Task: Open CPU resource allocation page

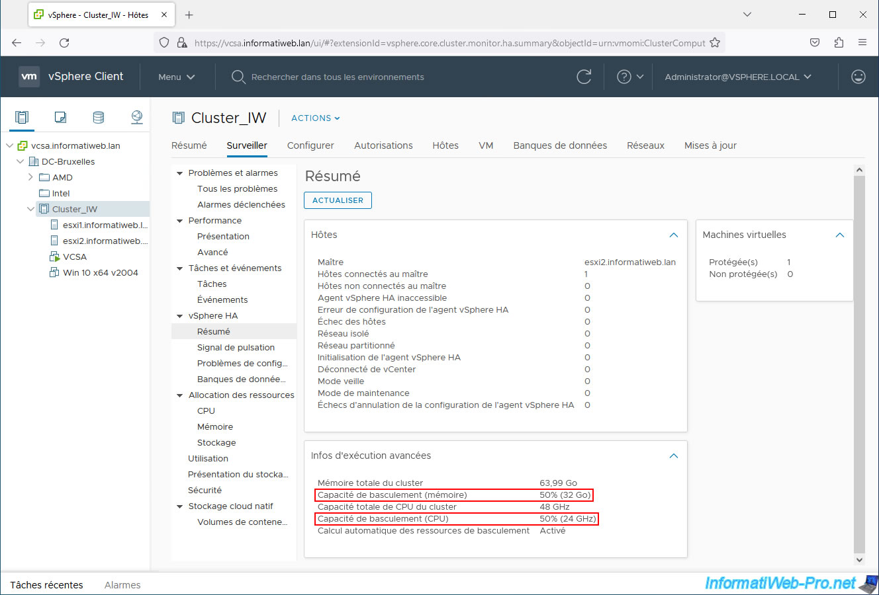Action: click(x=206, y=411)
